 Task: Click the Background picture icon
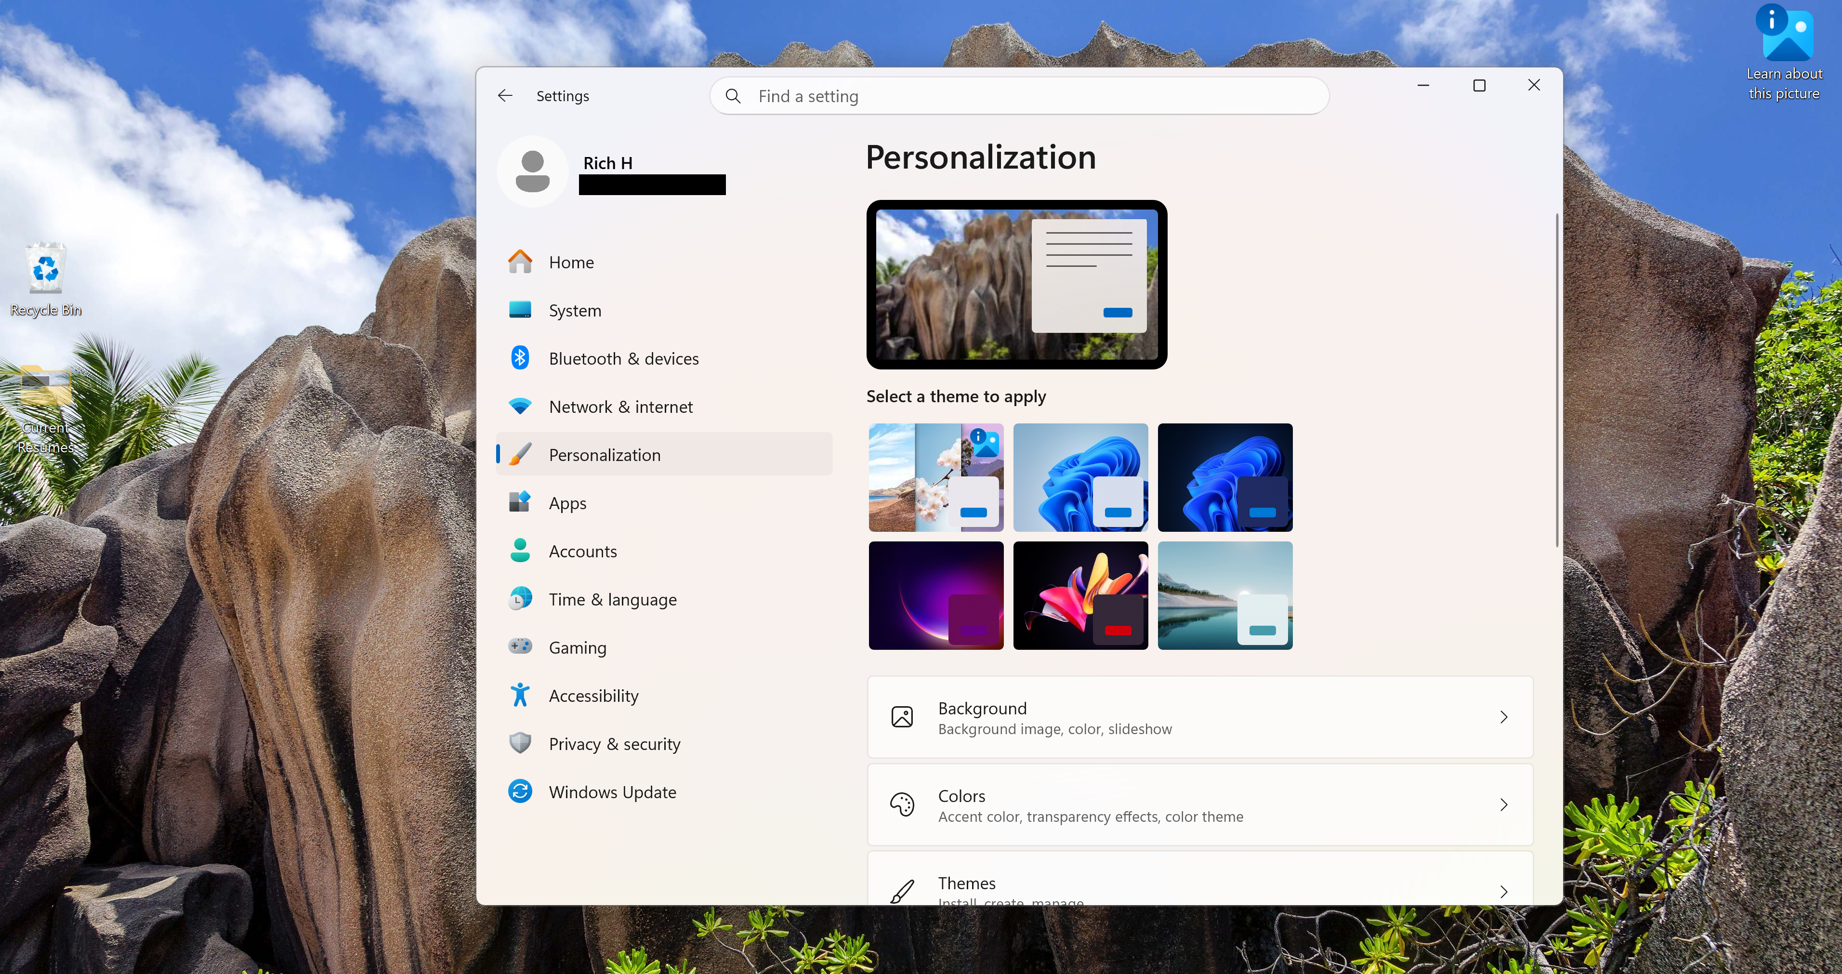pyautogui.click(x=902, y=717)
